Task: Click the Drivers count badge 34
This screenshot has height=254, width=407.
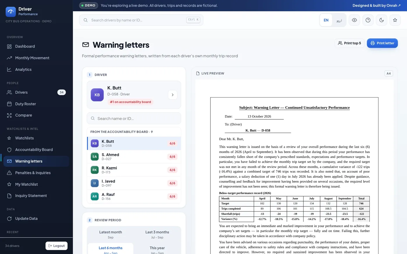Action: coord(62,92)
